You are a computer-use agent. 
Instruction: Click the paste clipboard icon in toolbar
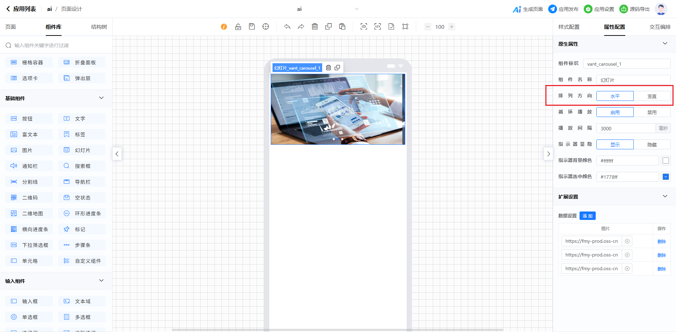[342, 27]
